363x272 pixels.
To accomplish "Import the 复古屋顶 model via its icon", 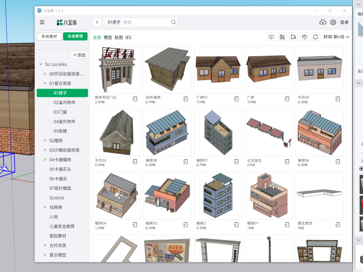I will click(x=337, y=225).
